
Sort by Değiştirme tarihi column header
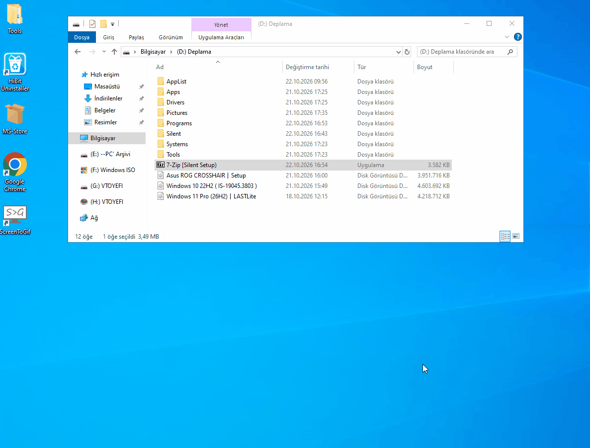[x=318, y=67]
